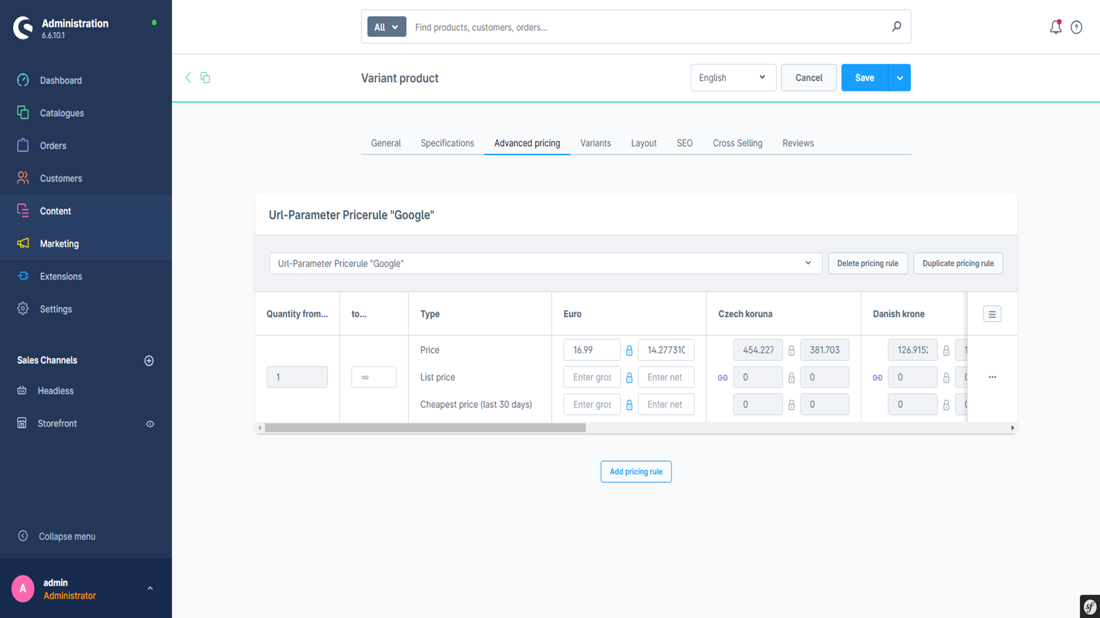Open the Catalogues sidebar icon
The width and height of the screenshot is (1100, 618).
tap(23, 113)
